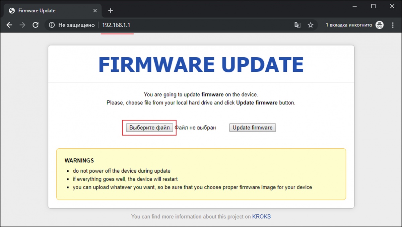The height and width of the screenshot is (227, 402).
Task: Click the 'Файл не выбран' file label
Action: 196,128
